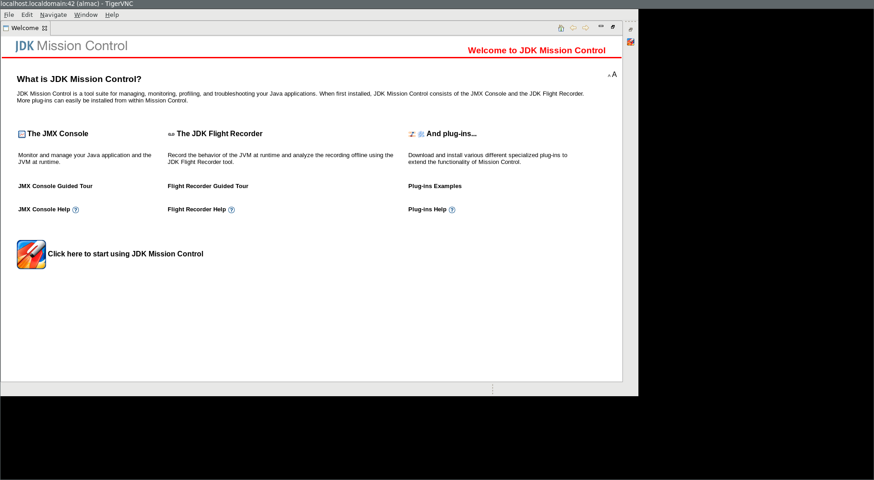874x480 pixels.
Task: Open the Help menu
Action: click(x=112, y=15)
